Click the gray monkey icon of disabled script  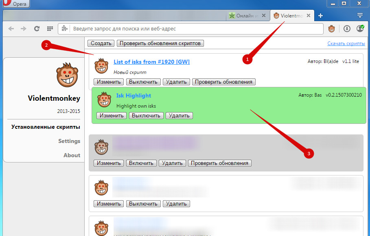click(x=101, y=147)
